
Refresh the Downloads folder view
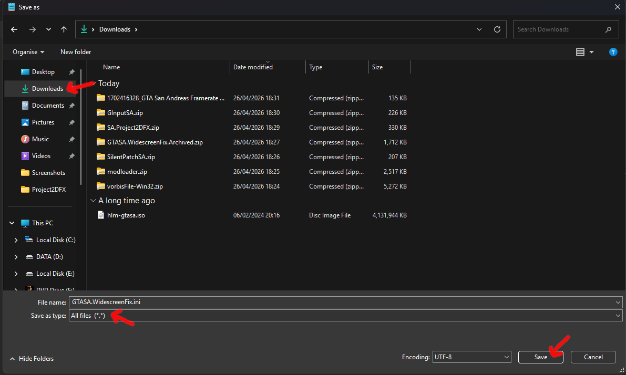point(497,29)
